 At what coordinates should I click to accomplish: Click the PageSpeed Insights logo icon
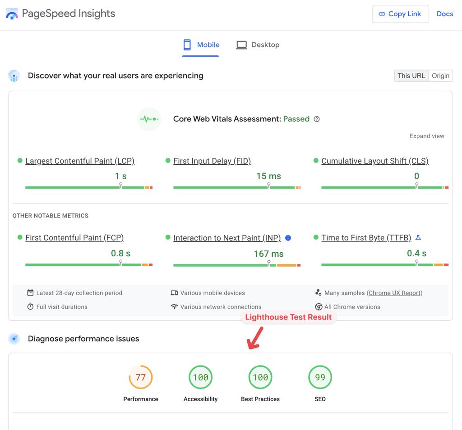pyautogui.click(x=12, y=14)
